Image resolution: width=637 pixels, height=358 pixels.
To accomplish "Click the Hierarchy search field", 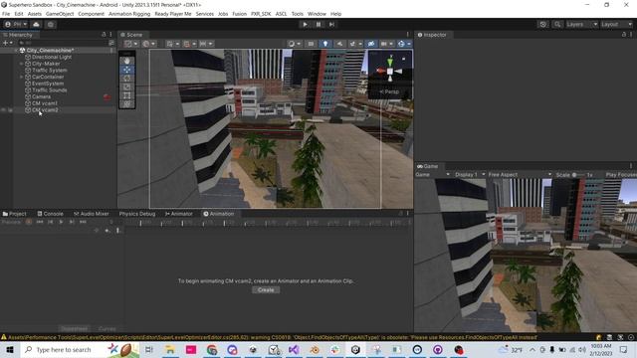I will point(63,43).
